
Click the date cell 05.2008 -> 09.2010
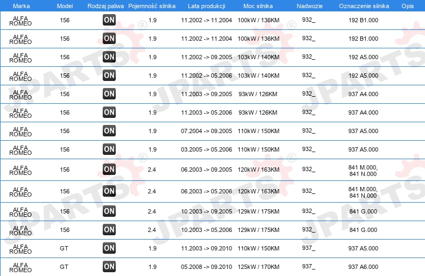click(x=207, y=267)
